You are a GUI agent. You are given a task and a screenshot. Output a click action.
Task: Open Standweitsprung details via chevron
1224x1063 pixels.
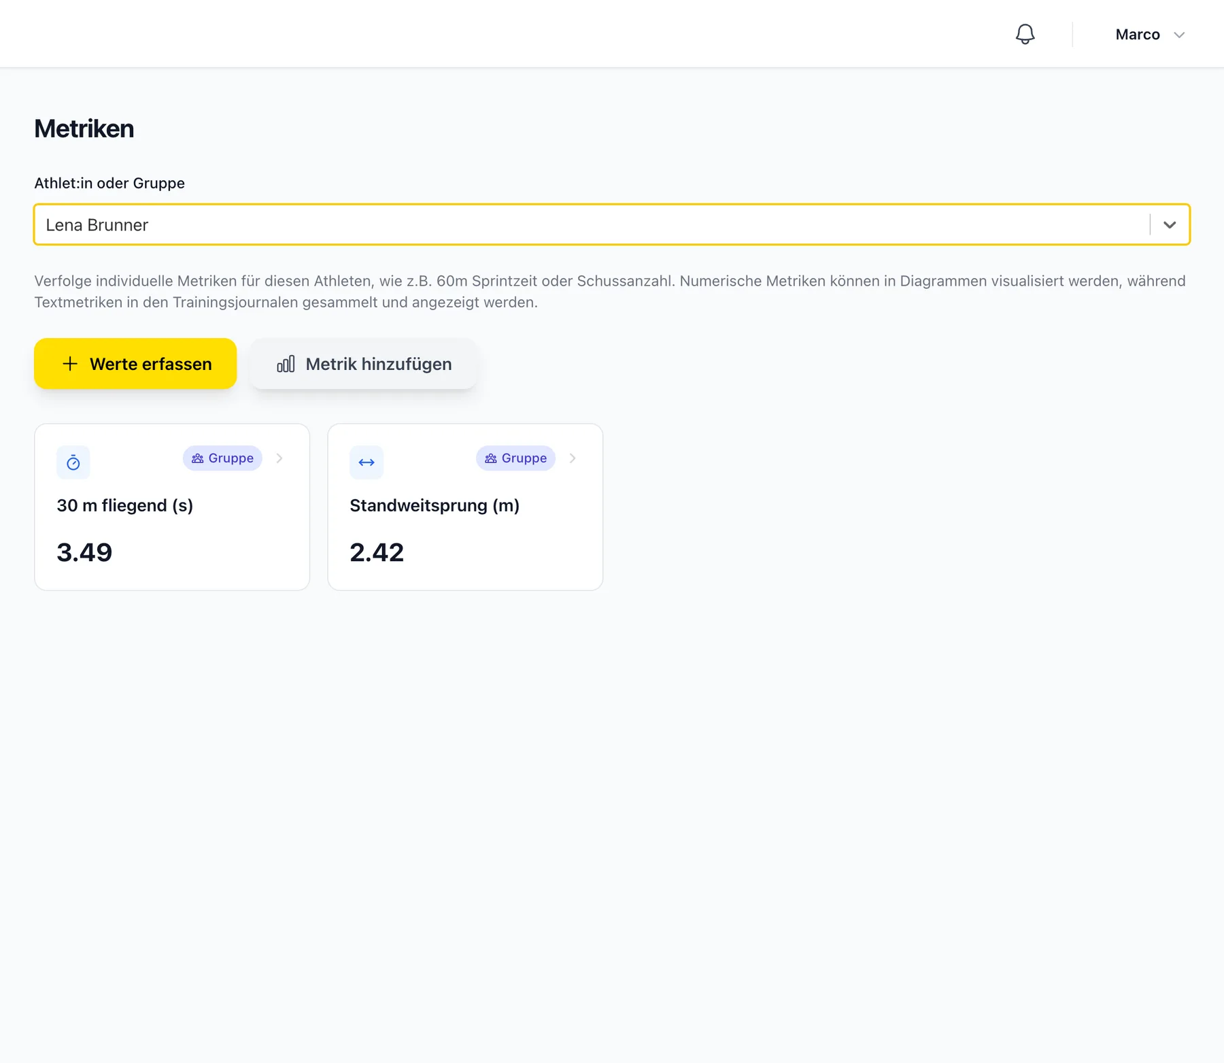pyautogui.click(x=573, y=458)
